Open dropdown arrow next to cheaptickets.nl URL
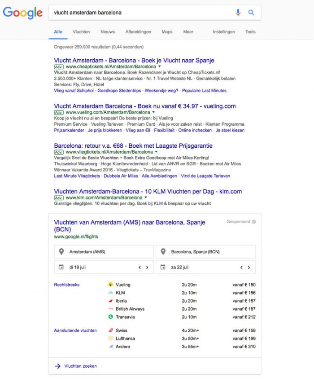 click(x=159, y=66)
